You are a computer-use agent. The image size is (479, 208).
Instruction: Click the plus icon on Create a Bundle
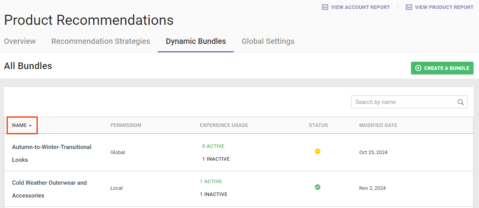418,68
